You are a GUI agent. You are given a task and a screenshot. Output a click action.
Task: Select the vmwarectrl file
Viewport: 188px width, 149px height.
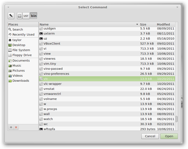(x=107, y=94)
